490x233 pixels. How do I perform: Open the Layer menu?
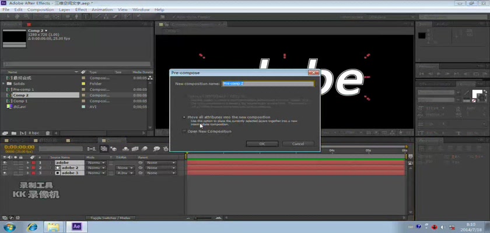tap(64, 10)
